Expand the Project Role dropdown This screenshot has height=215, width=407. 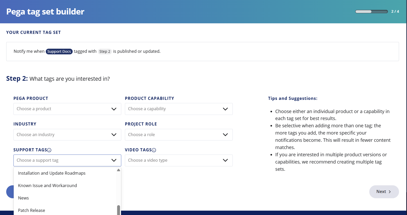179,135
